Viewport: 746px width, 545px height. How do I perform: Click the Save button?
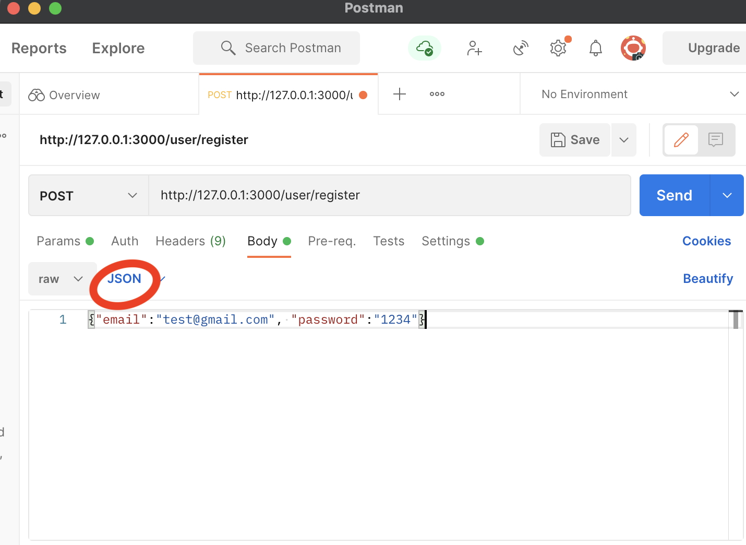[575, 140]
